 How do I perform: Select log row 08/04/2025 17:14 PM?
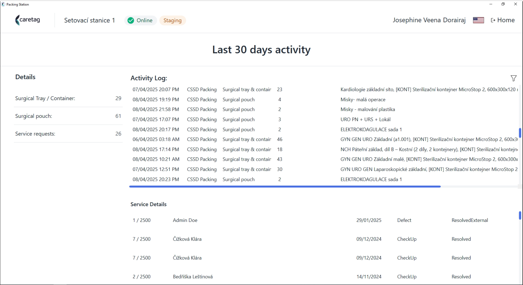point(324,149)
